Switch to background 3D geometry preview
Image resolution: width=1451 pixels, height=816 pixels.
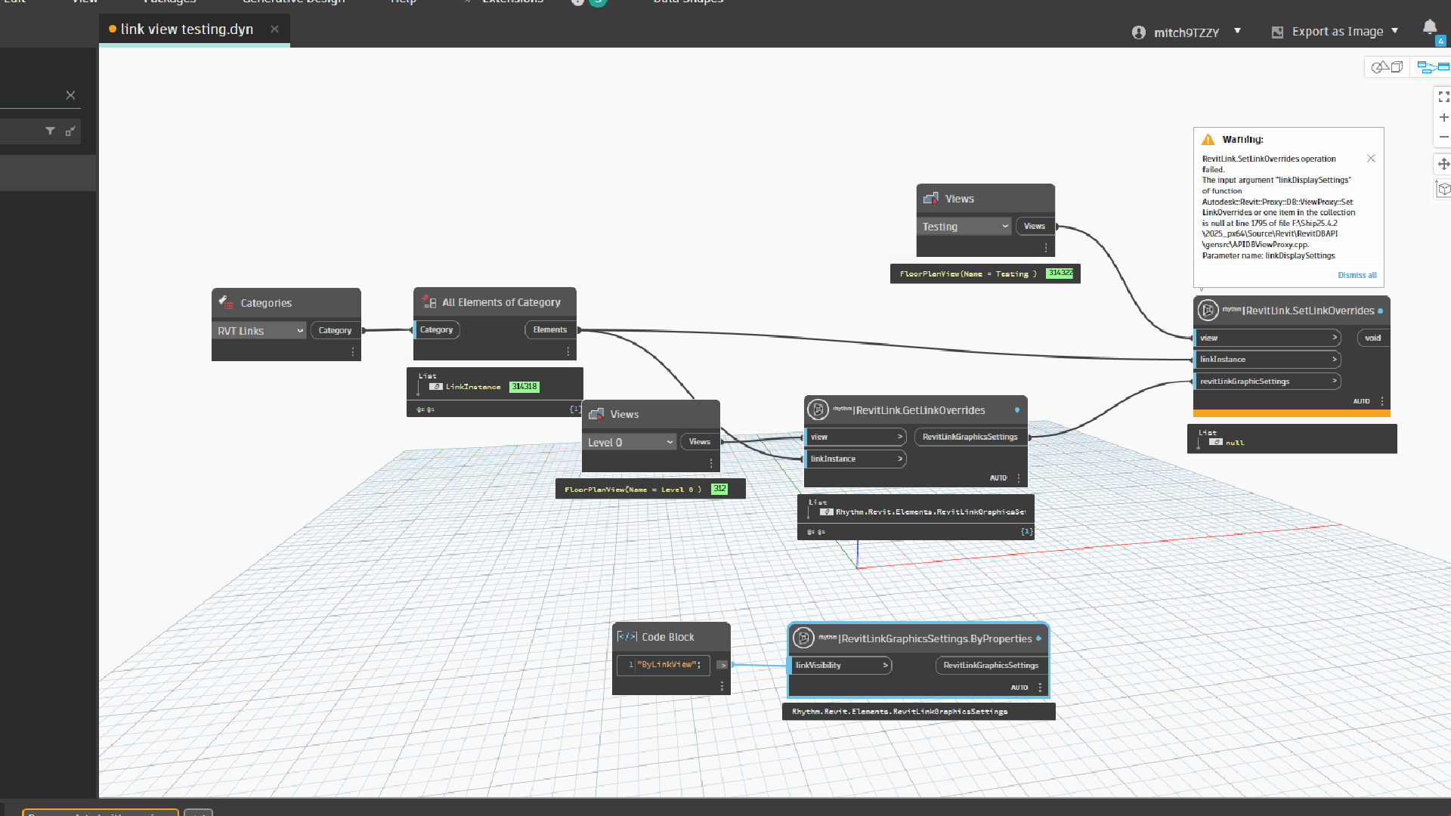[x=1387, y=67]
